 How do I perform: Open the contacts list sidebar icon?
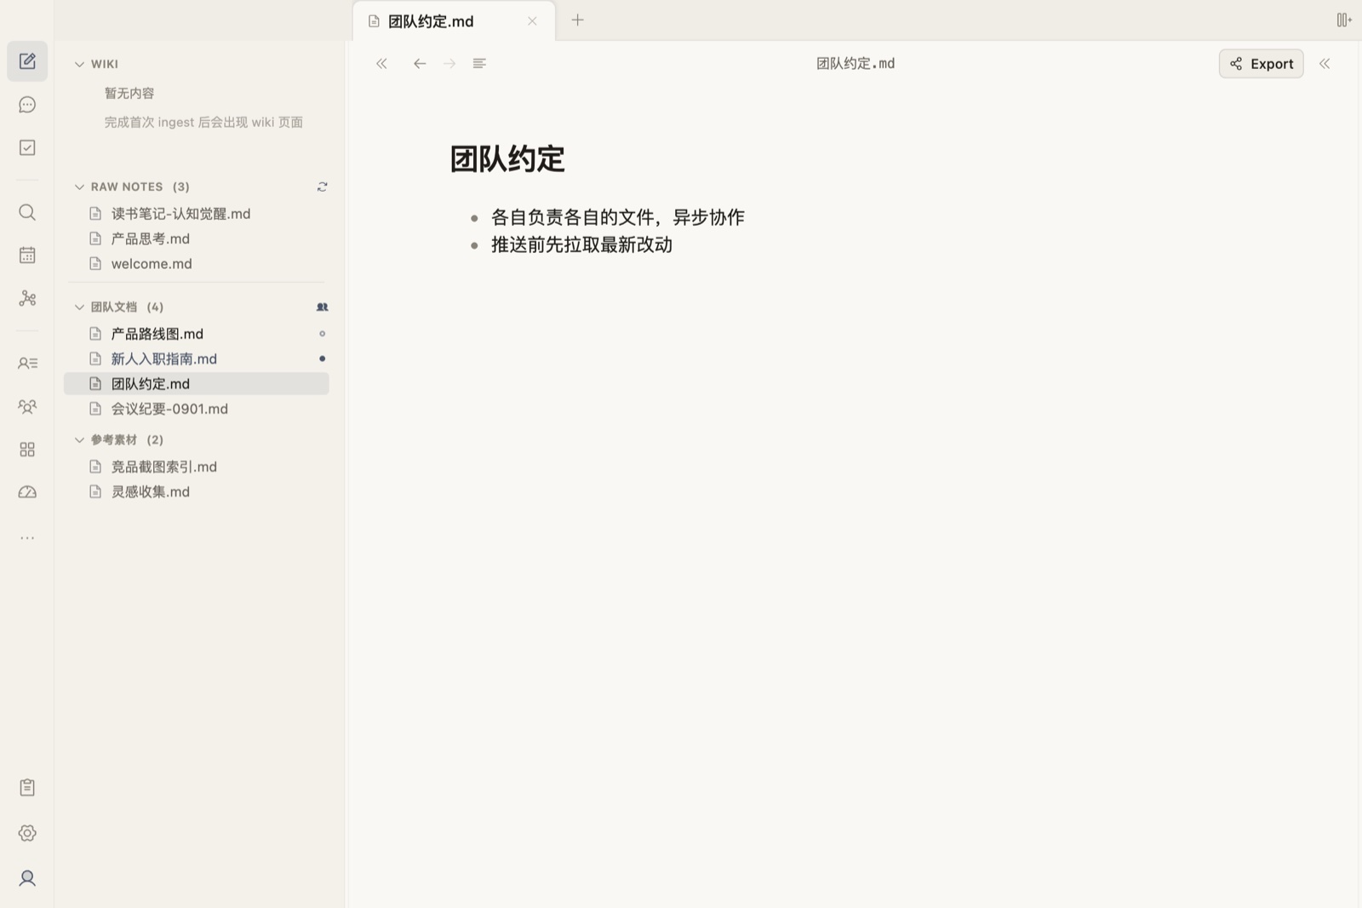pos(27,364)
